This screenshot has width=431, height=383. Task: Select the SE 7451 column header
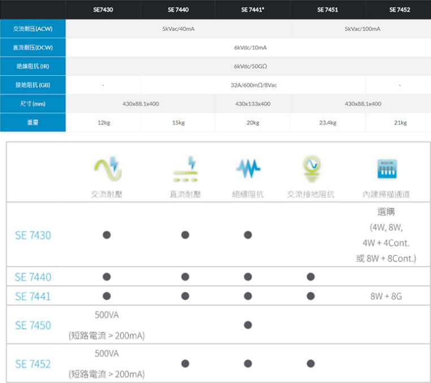pos(327,10)
